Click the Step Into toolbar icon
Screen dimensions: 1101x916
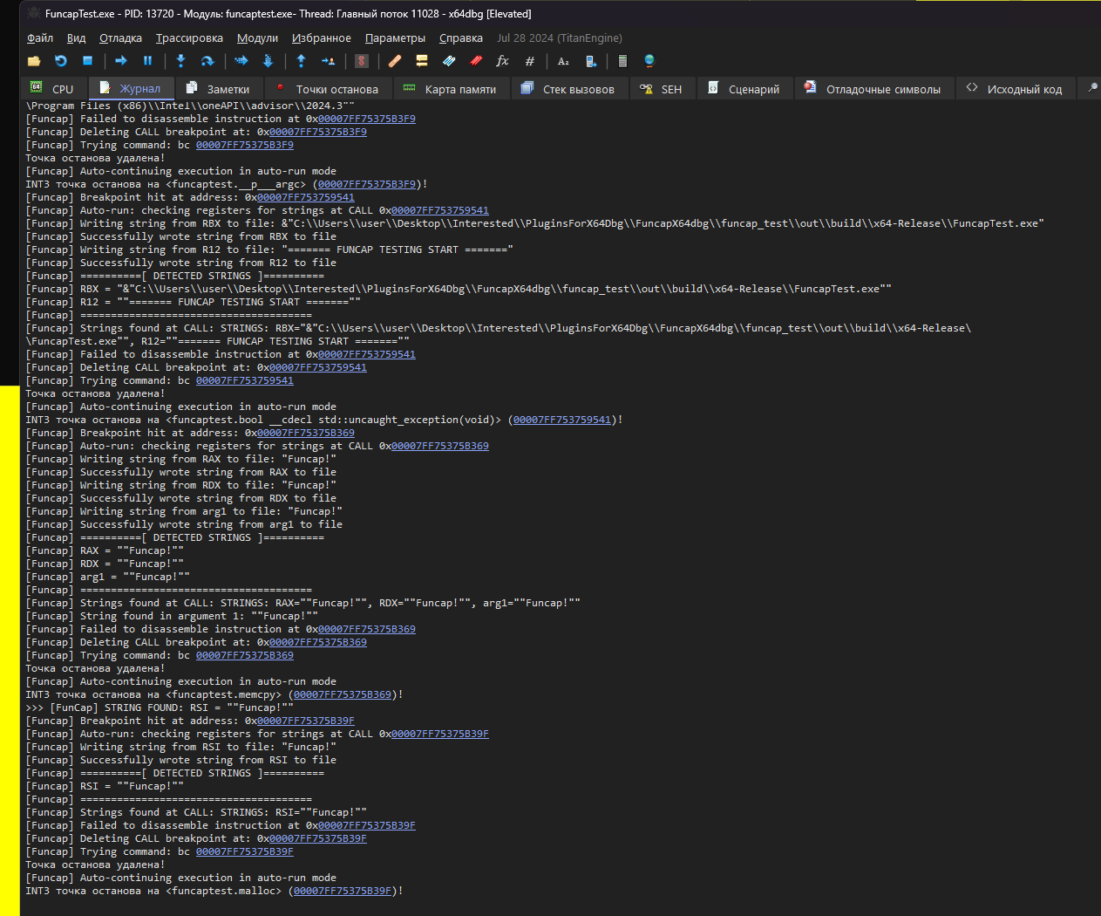point(180,61)
